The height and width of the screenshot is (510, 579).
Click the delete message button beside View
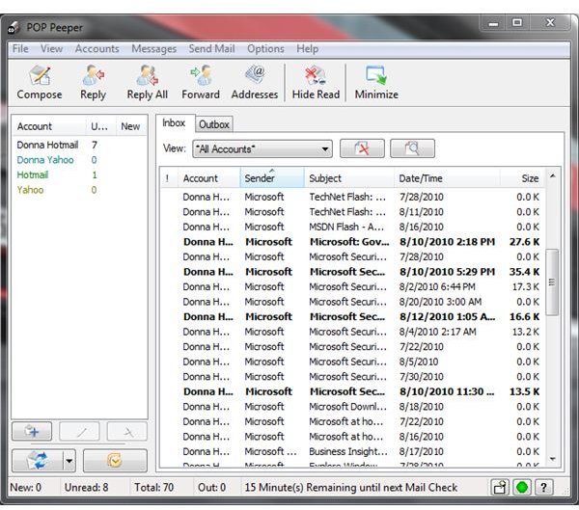tap(362, 148)
